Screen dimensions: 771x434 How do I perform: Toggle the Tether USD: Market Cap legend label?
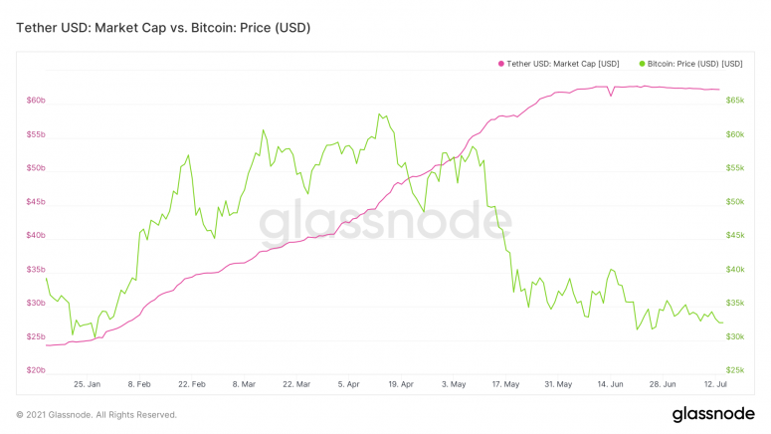(563, 64)
